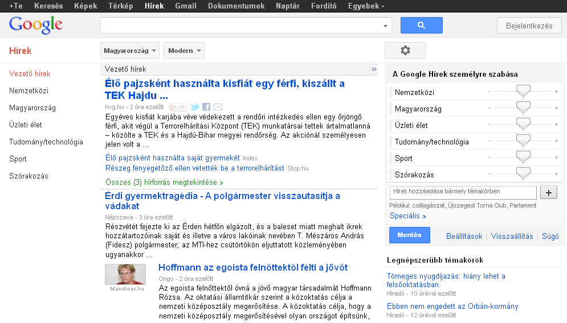Viewport: 567px width, 323px height.
Task: Share top story on Google+
Action: (178, 107)
